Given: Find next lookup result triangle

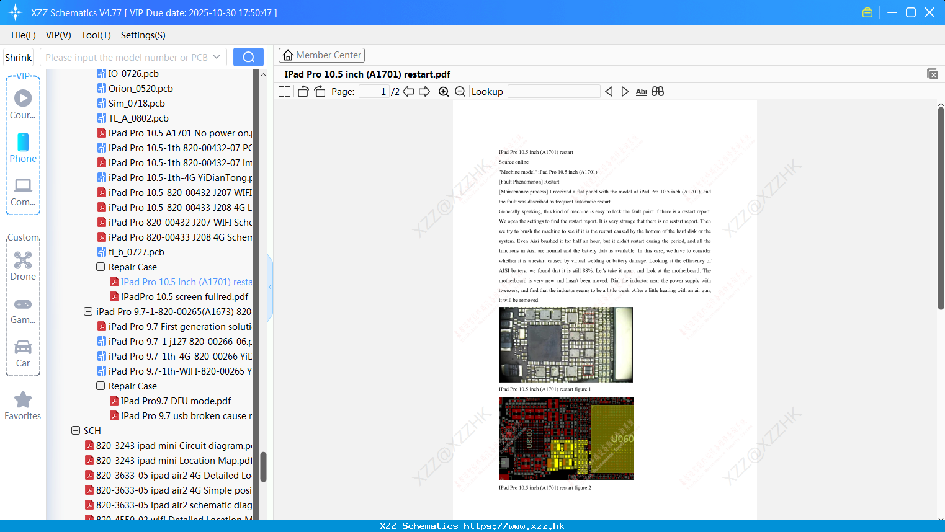Looking at the screenshot, I should pyautogui.click(x=625, y=91).
